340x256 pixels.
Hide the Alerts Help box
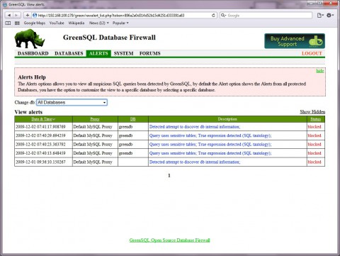pos(320,71)
